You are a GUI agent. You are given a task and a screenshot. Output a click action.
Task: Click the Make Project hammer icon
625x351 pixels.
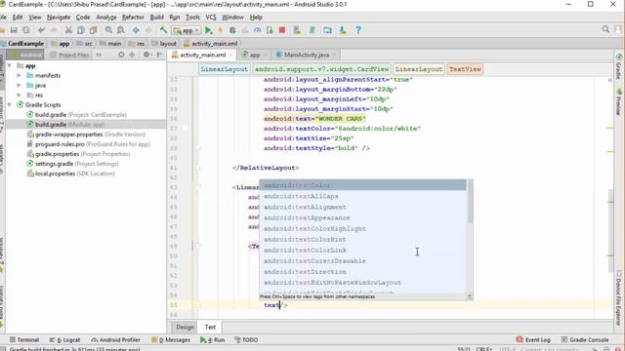pos(163,30)
